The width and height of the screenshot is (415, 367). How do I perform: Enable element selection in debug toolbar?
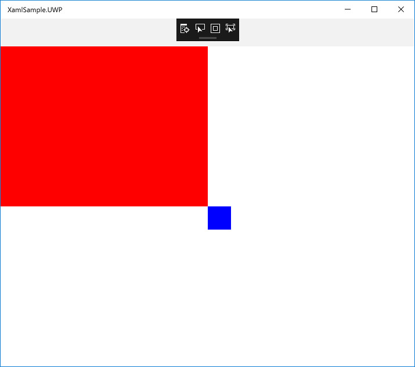tap(200, 28)
